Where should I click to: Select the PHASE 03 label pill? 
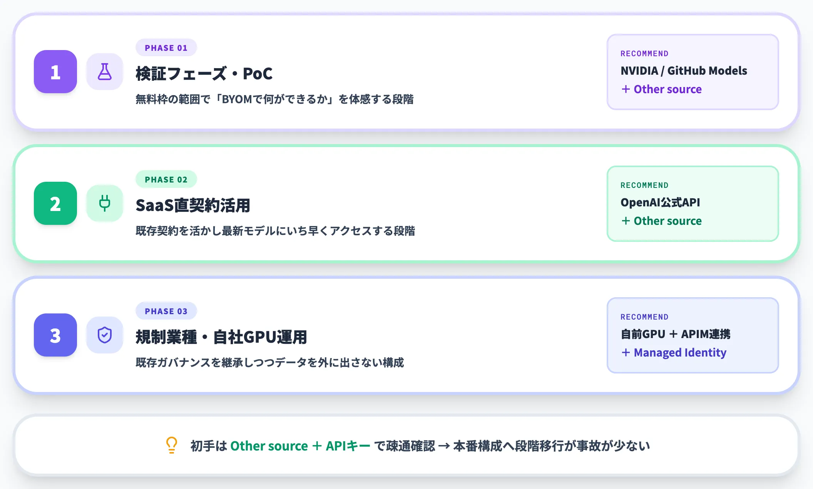click(x=166, y=311)
